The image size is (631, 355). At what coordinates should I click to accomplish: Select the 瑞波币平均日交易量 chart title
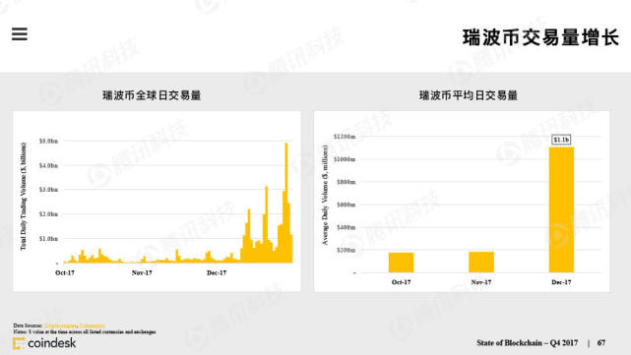coord(469,95)
